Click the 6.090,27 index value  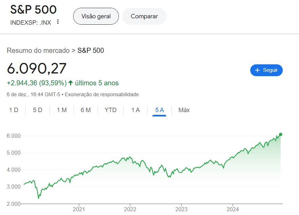37,69
